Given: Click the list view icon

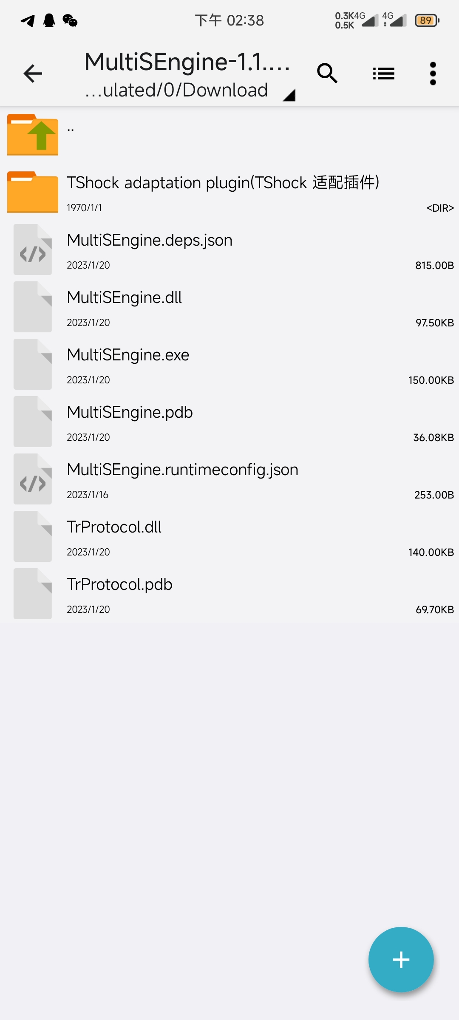Looking at the screenshot, I should (384, 73).
